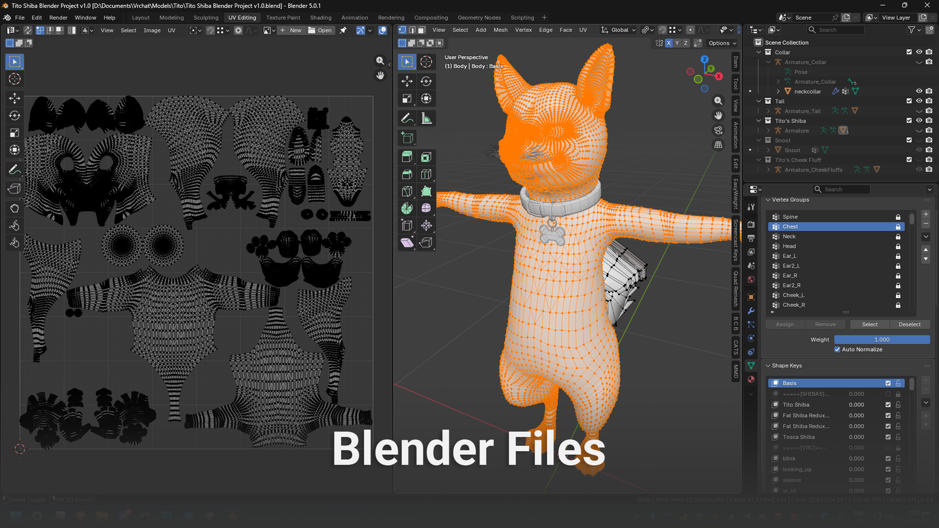Select the Rotate tool
This screenshot has height=528, width=939.
click(427, 82)
